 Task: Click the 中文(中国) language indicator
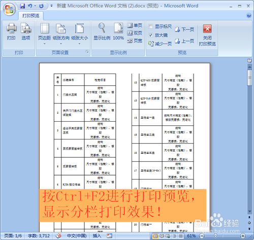tap(77, 236)
